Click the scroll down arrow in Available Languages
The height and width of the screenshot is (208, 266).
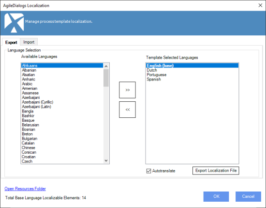[106, 160]
